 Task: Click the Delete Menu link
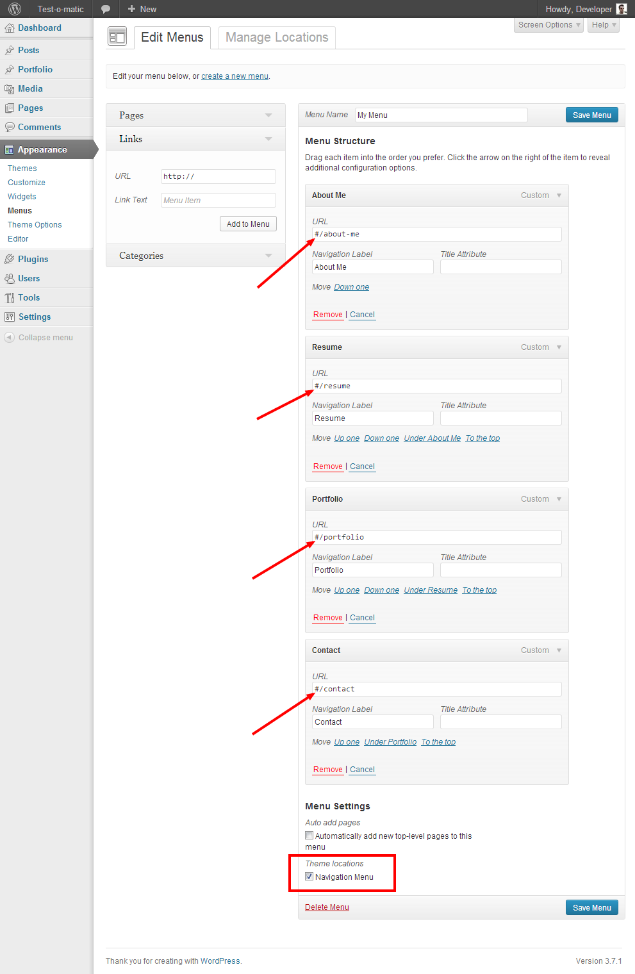327,907
